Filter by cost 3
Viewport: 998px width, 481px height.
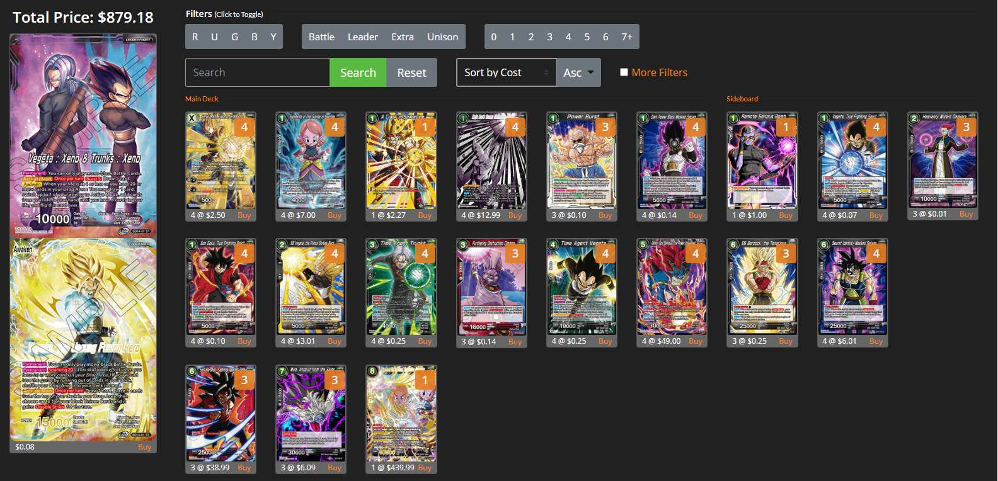pyautogui.click(x=549, y=37)
